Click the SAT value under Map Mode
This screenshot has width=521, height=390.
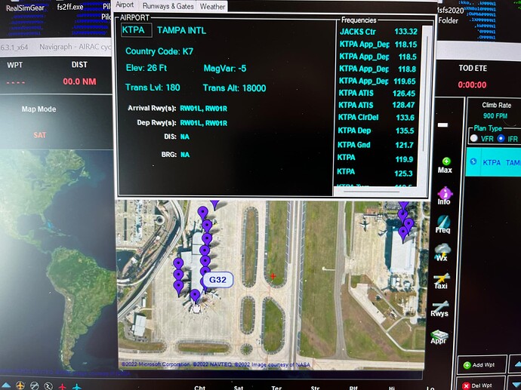click(x=39, y=135)
